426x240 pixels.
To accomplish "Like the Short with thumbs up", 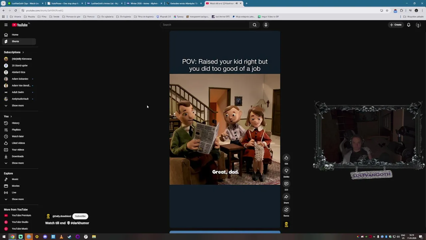I will click(286, 158).
